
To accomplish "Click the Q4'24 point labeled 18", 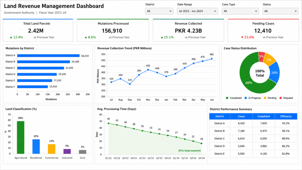I will (201, 143).
